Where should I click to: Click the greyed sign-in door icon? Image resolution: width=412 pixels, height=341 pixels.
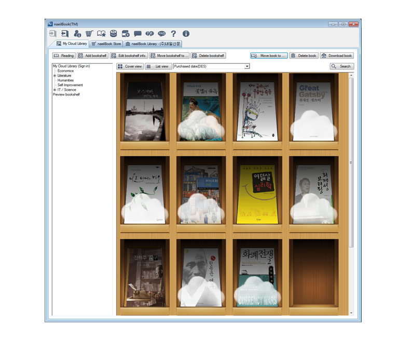pyautogui.click(x=53, y=34)
